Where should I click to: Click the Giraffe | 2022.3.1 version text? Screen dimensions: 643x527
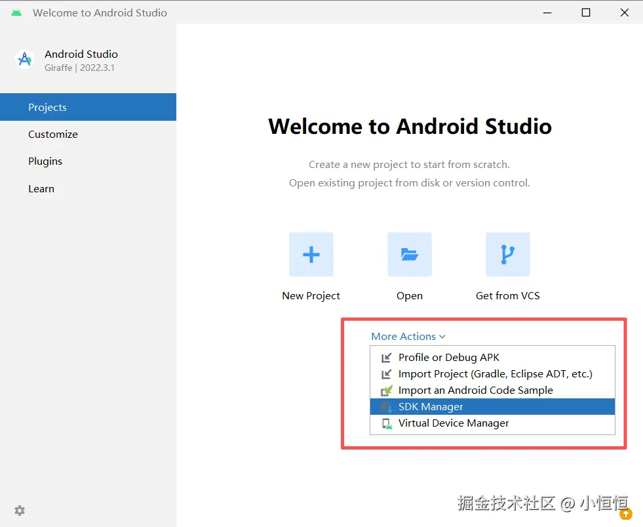(x=79, y=68)
